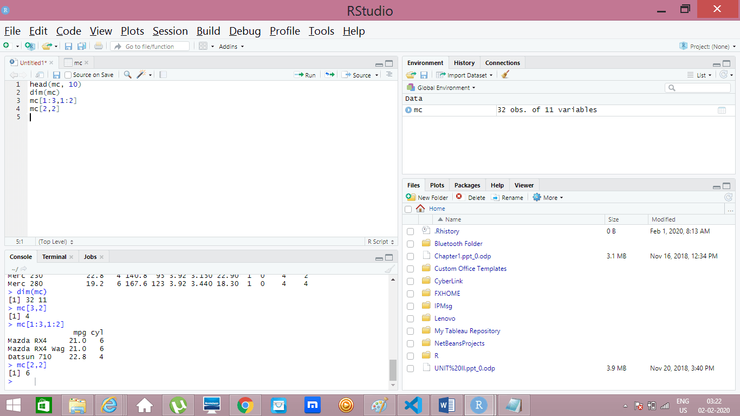The width and height of the screenshot is (740, 416).
Task: Click the Rename button in Files pane
Action: [x=507, y=198]
